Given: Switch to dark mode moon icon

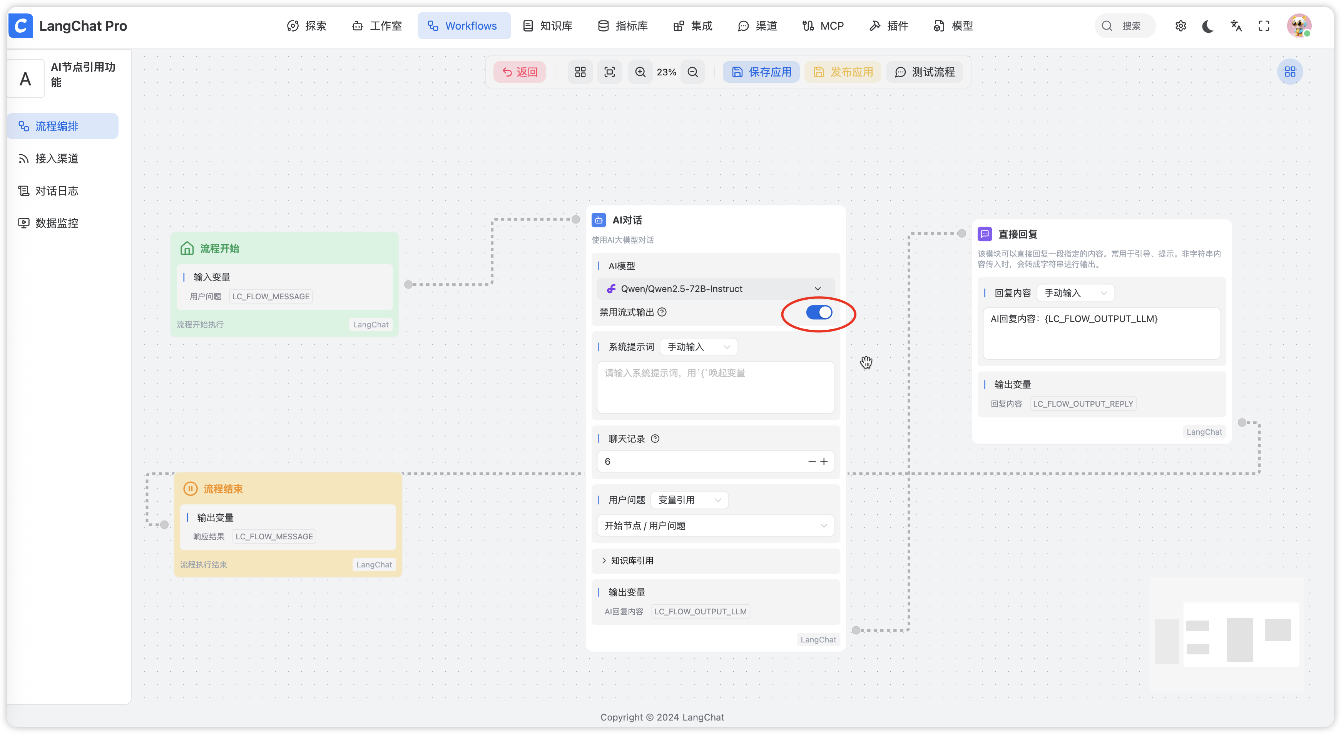Looking at the screenshot, I should 1208,26.
